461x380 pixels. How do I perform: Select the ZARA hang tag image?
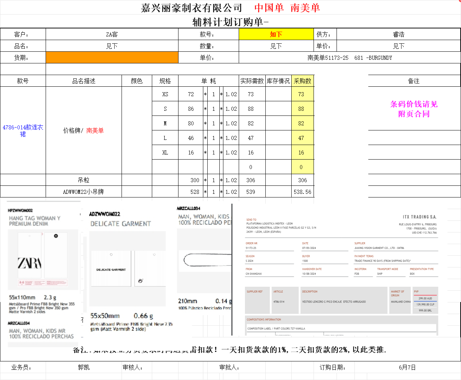(43, 259)
